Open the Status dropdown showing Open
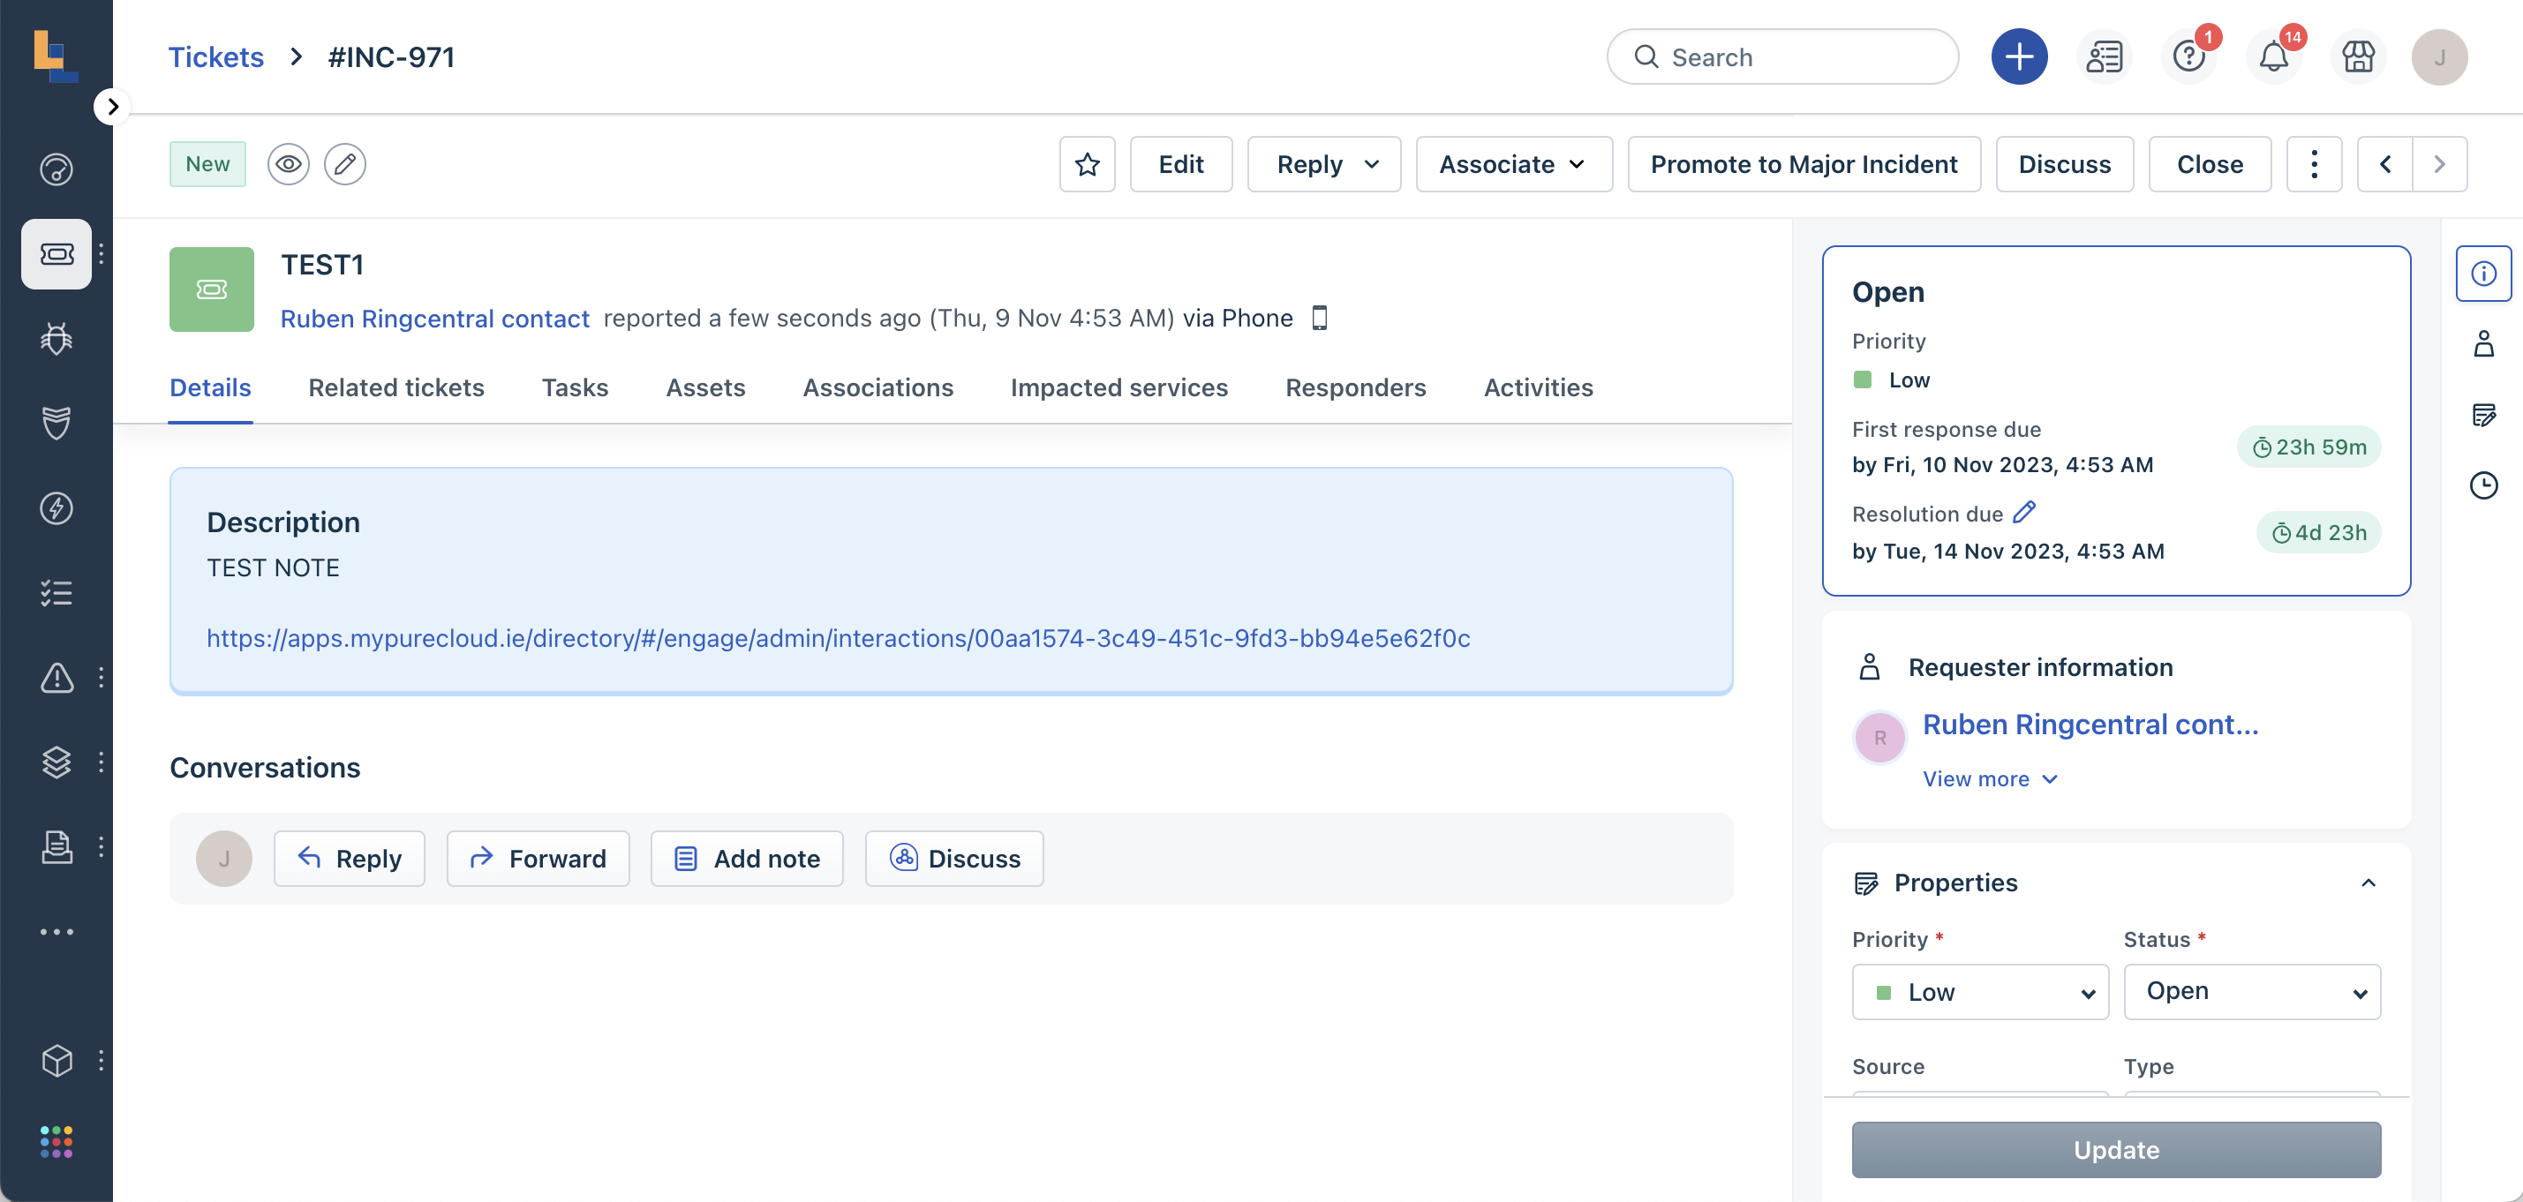 coord(2252,990)
